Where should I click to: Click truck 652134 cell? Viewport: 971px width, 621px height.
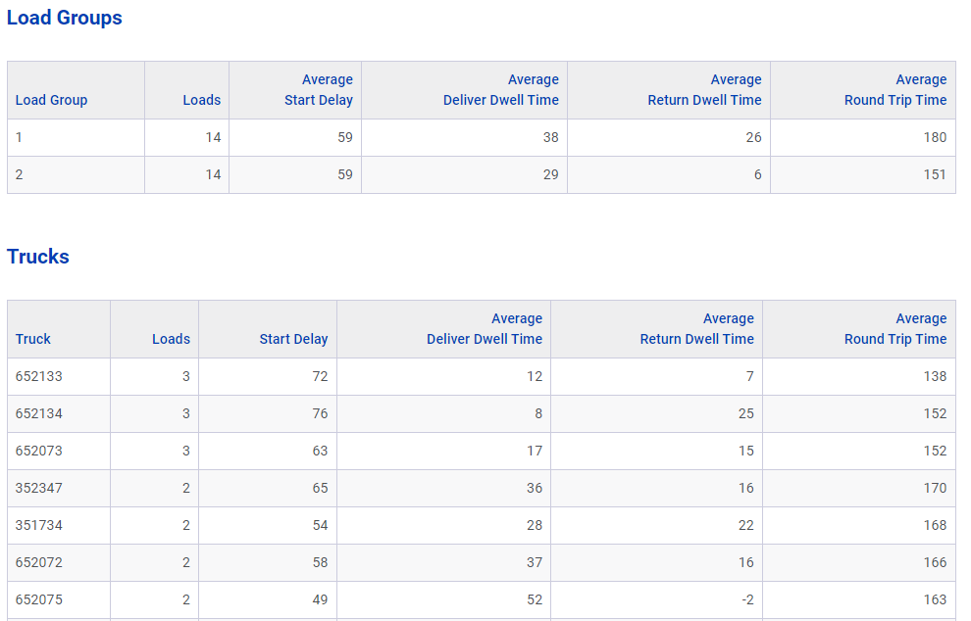pos(59,413)
